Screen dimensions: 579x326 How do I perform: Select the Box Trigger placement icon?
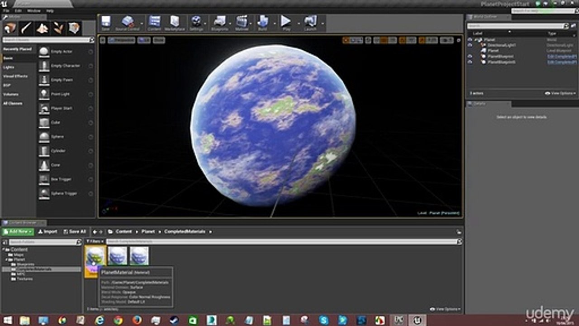click(44, 179)
